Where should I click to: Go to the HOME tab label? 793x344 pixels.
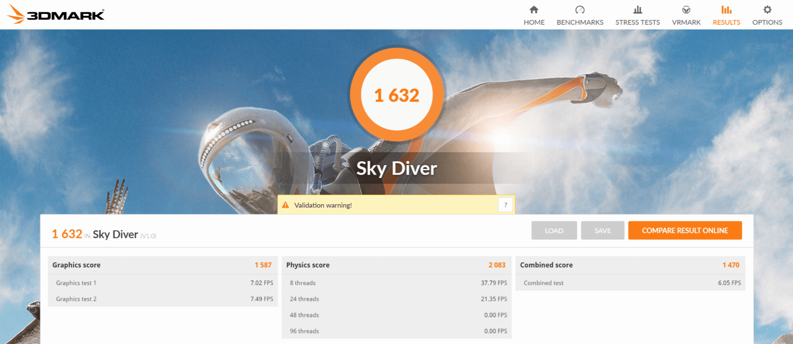(x=534, y=22)
